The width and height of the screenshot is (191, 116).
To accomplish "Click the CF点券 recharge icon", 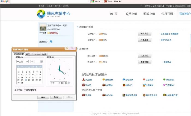I will [x=83, y=95].
